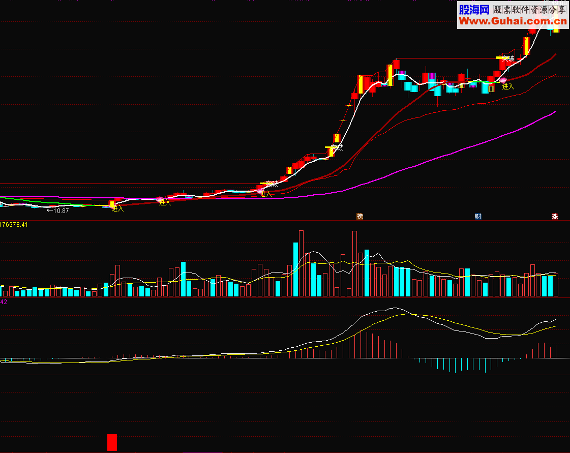Click the middle 突破 label during the steep rally

pos(337,147)
